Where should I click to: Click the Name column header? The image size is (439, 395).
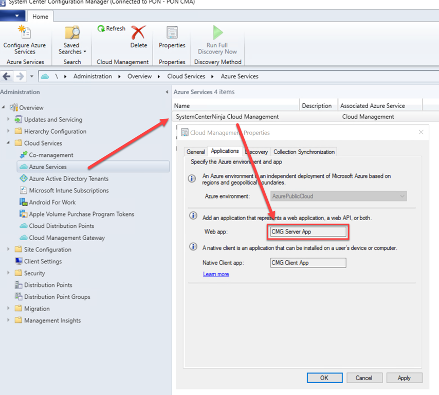(x=236, y=105)
